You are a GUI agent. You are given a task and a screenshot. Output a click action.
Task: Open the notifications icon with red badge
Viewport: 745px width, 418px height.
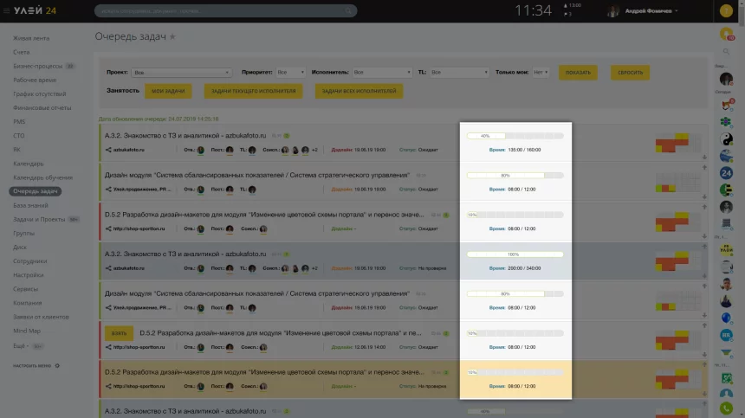726,35
